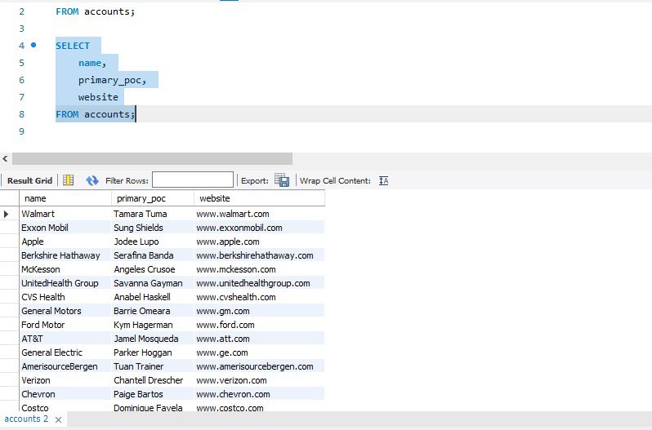Select the www.unitedhealthgroup.com cell
Screen dimensions: 652x430
coord(259,283)
